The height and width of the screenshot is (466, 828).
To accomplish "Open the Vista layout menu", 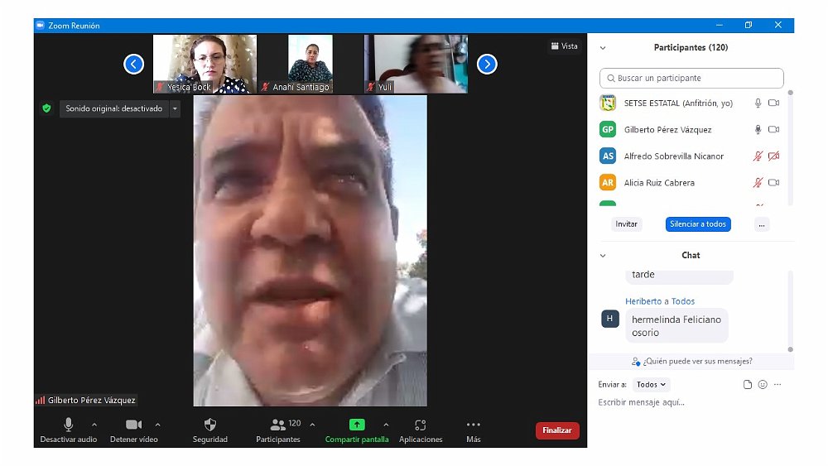I will (x=564, y=46).
